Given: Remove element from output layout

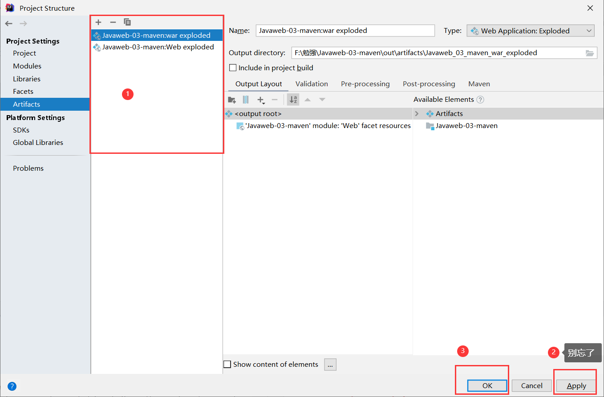Looking at the screenshot, I should coord(275,100).
